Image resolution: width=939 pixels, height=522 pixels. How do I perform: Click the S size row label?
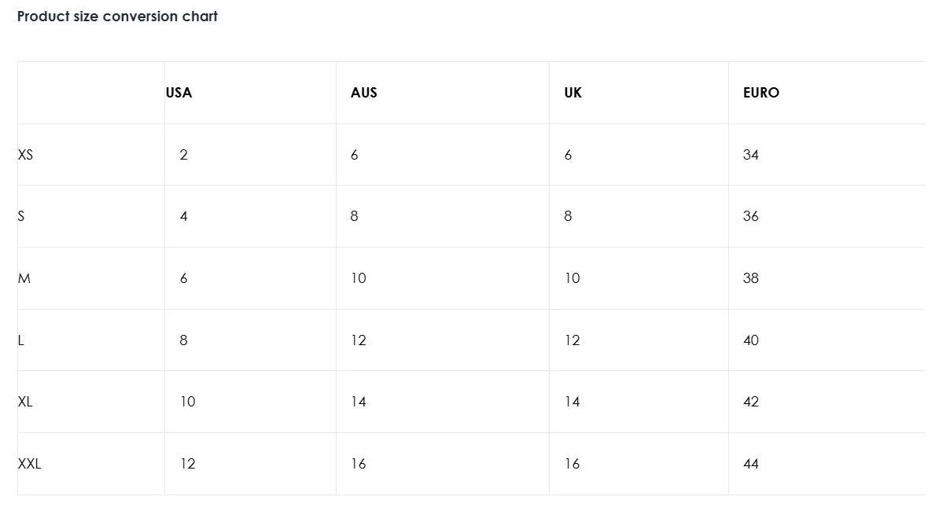point(21,216)
